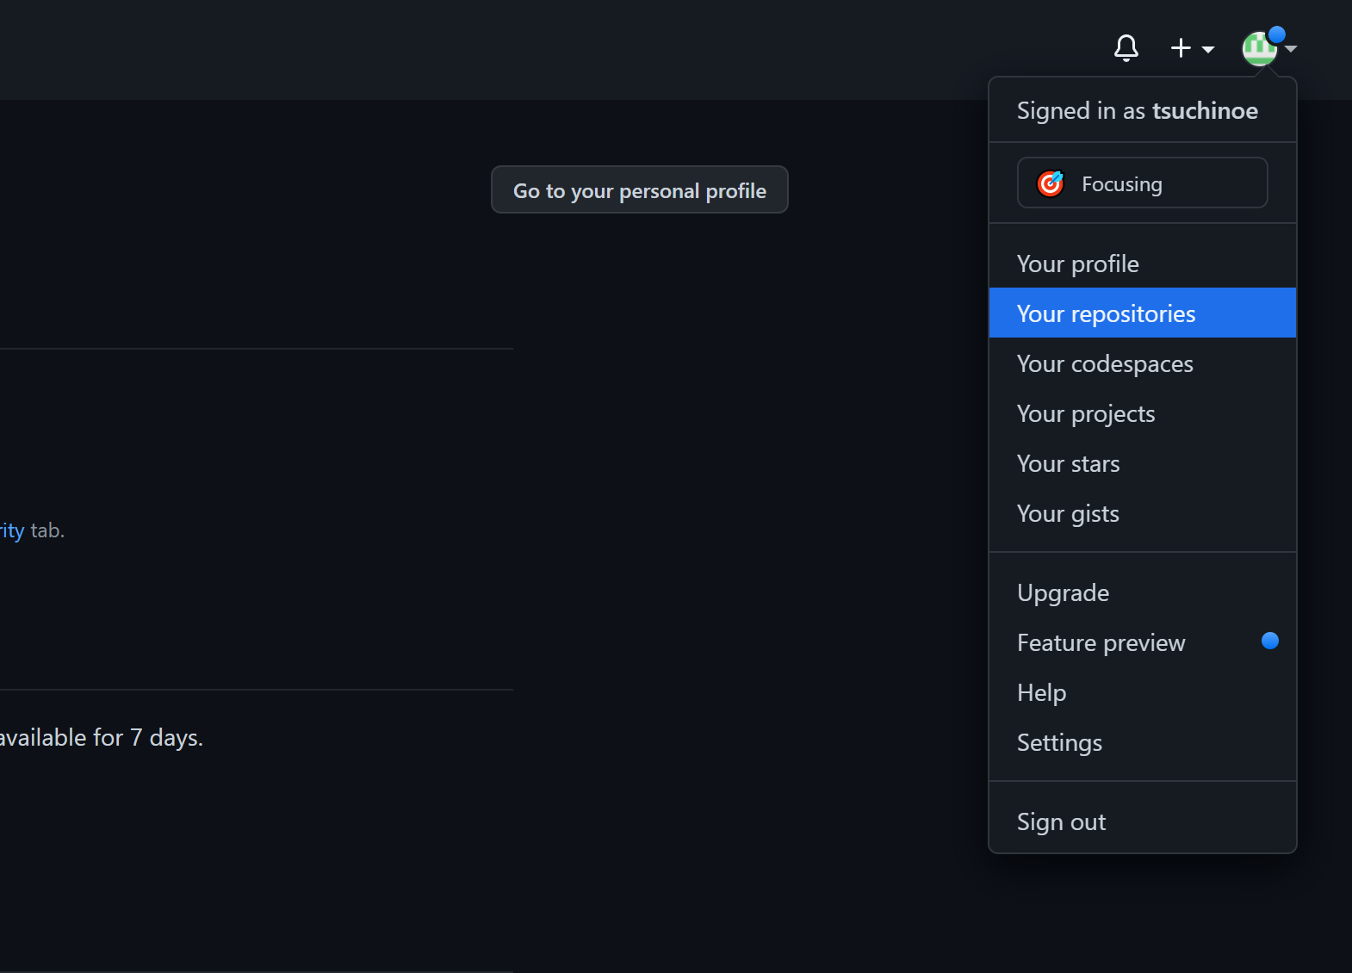The height and width of the screenshot is (973, 1352).
Task: Open Your stars
Action: click(x=1142, y=463)
